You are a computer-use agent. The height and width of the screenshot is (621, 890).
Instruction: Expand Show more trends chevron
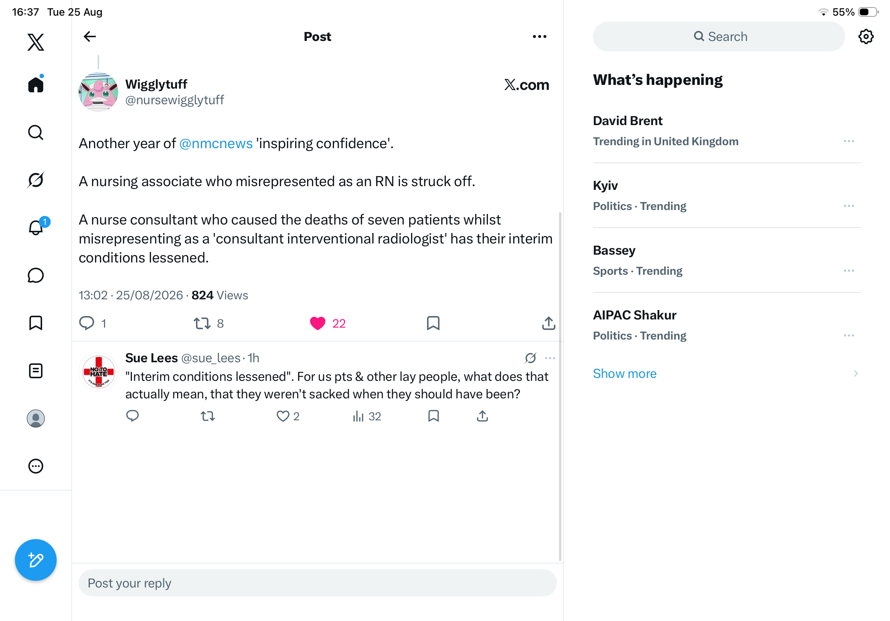[x=856, y=374]
